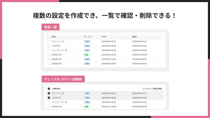Click the チェックをつけて一括削除 label
Screen dimensions: 210x118
click(x=63, y=79)
